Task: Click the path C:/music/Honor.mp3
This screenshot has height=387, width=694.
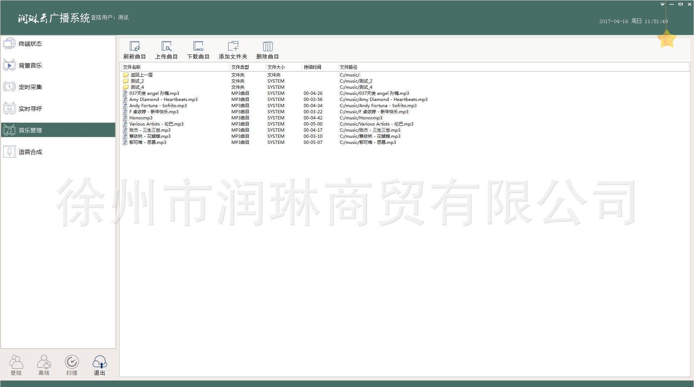Action: click(361, 118)
